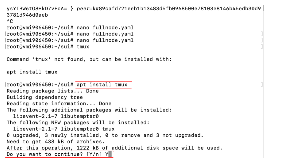Viewport: 291px width, 163px height.
Task: Click "Reading state information... Done" line
Action: click(x=59, y=104)
